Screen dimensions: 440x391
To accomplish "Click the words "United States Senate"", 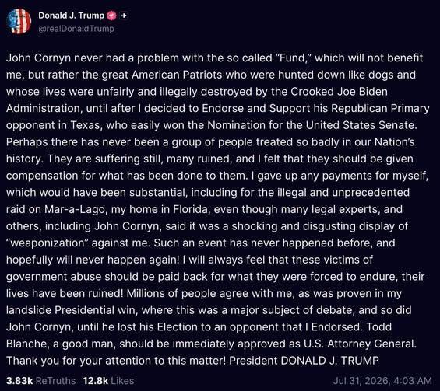I will coord(361,125).
